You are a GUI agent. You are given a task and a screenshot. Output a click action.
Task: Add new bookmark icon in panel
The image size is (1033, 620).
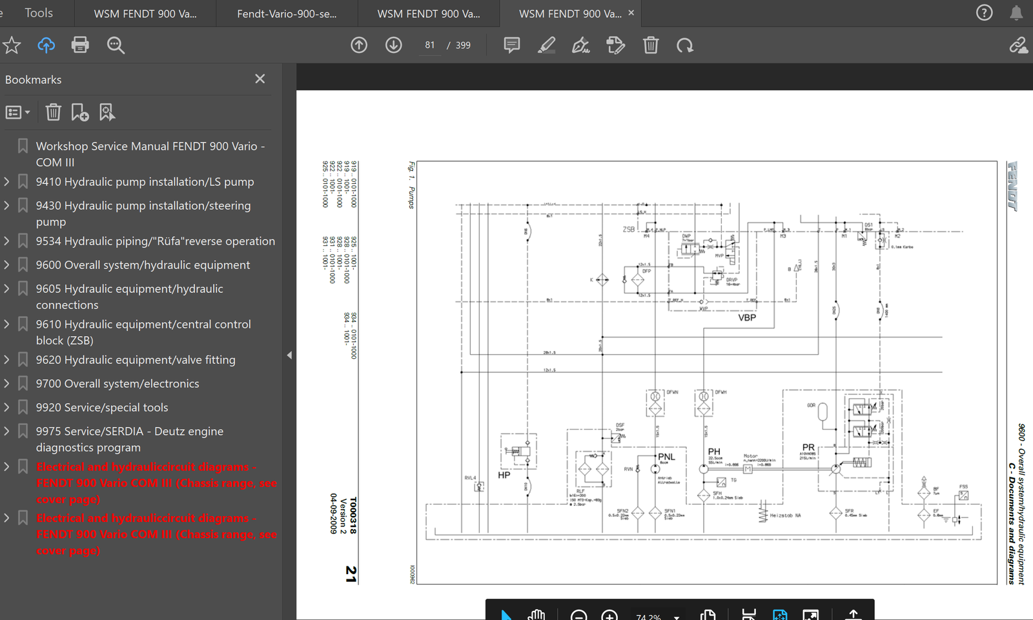(x=80, y=112)
